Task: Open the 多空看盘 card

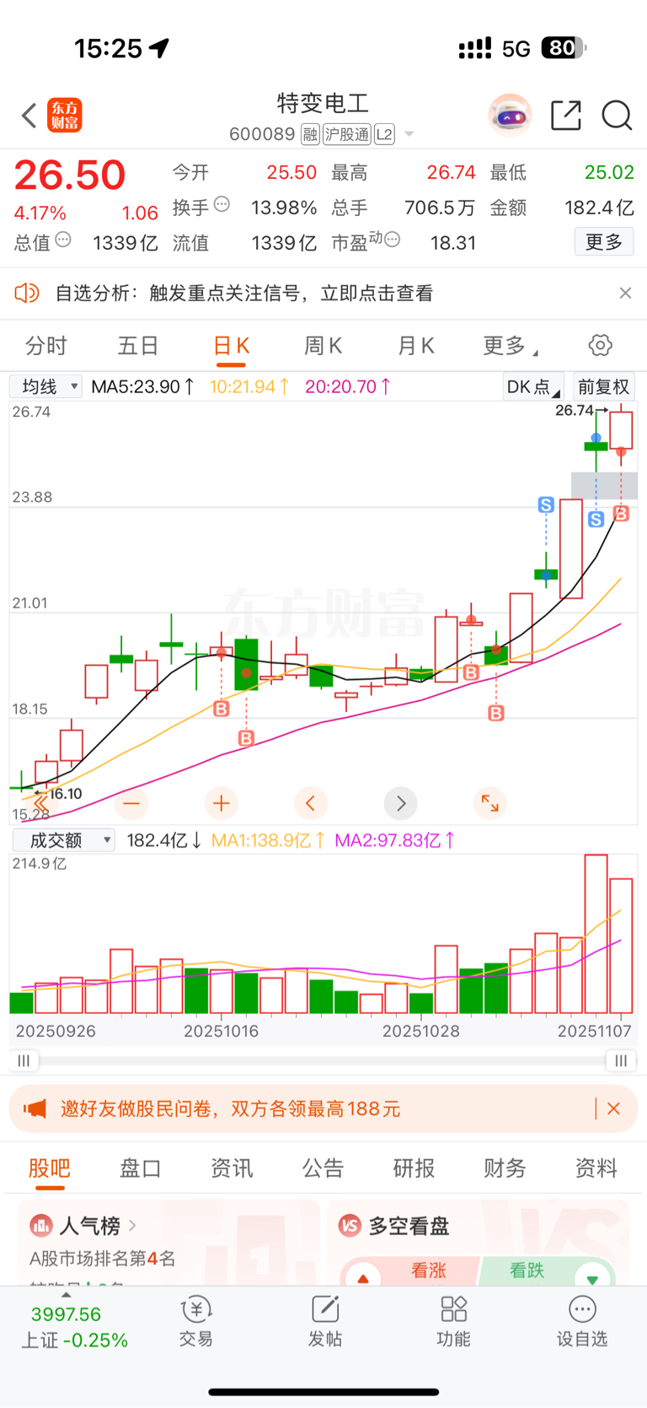Action: pyautogui.click(x=478, y=1243)
